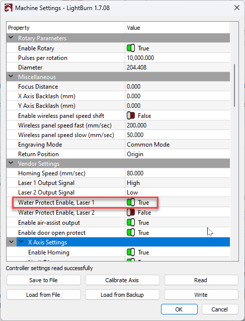Click the Homing Speed value field

point(177,173)
